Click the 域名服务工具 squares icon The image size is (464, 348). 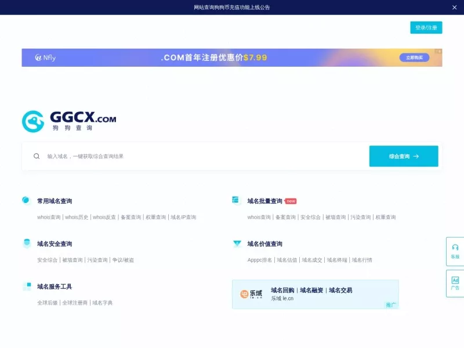tap(27, 287)
